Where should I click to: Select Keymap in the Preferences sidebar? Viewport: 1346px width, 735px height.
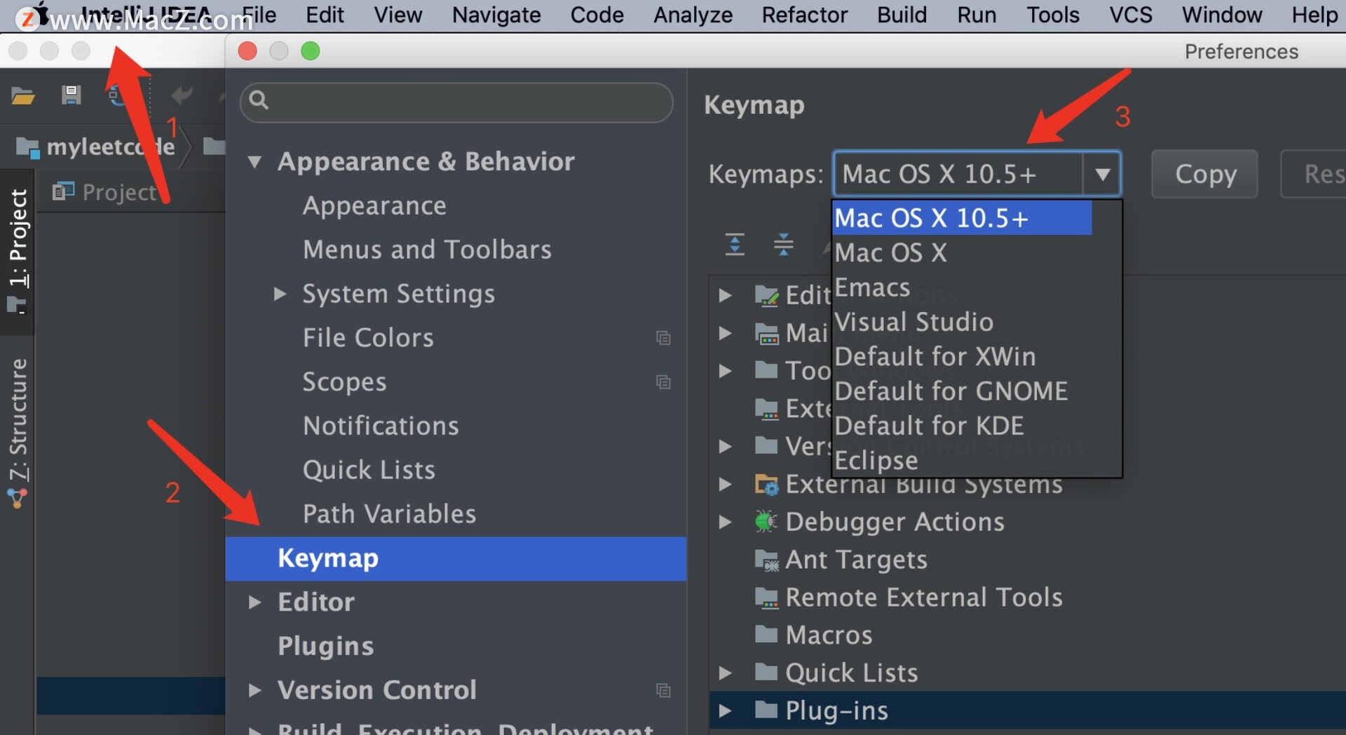point(327,558)
